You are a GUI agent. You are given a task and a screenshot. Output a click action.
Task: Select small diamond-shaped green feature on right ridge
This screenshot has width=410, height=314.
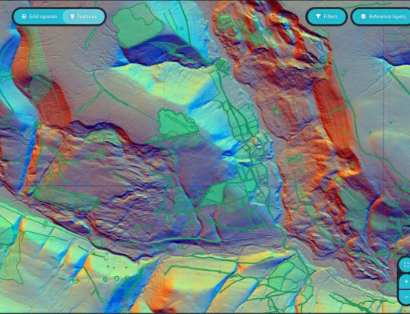point(339,180)
